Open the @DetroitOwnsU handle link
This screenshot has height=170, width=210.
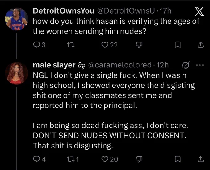126,11
